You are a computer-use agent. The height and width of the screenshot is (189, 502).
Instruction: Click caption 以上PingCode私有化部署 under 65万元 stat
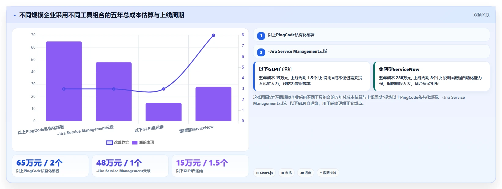(38, 171)
